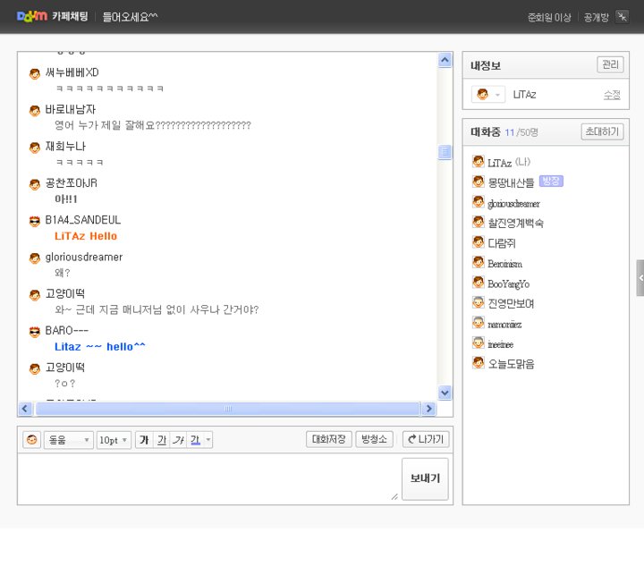Open the emoticon picker in the message toolbar

point(31,440)
